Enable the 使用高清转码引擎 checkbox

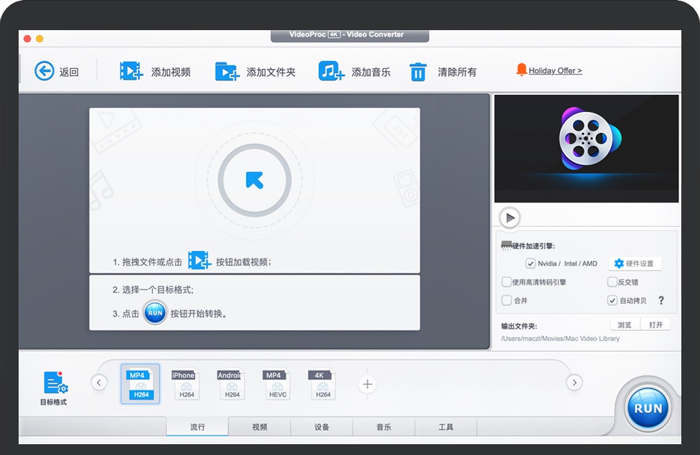click(507, 282)
